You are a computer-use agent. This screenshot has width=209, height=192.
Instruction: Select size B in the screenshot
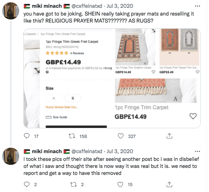pyautogui.click(x=73, y=98)
